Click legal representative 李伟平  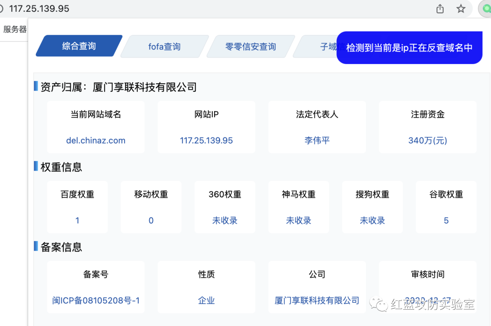317,140
